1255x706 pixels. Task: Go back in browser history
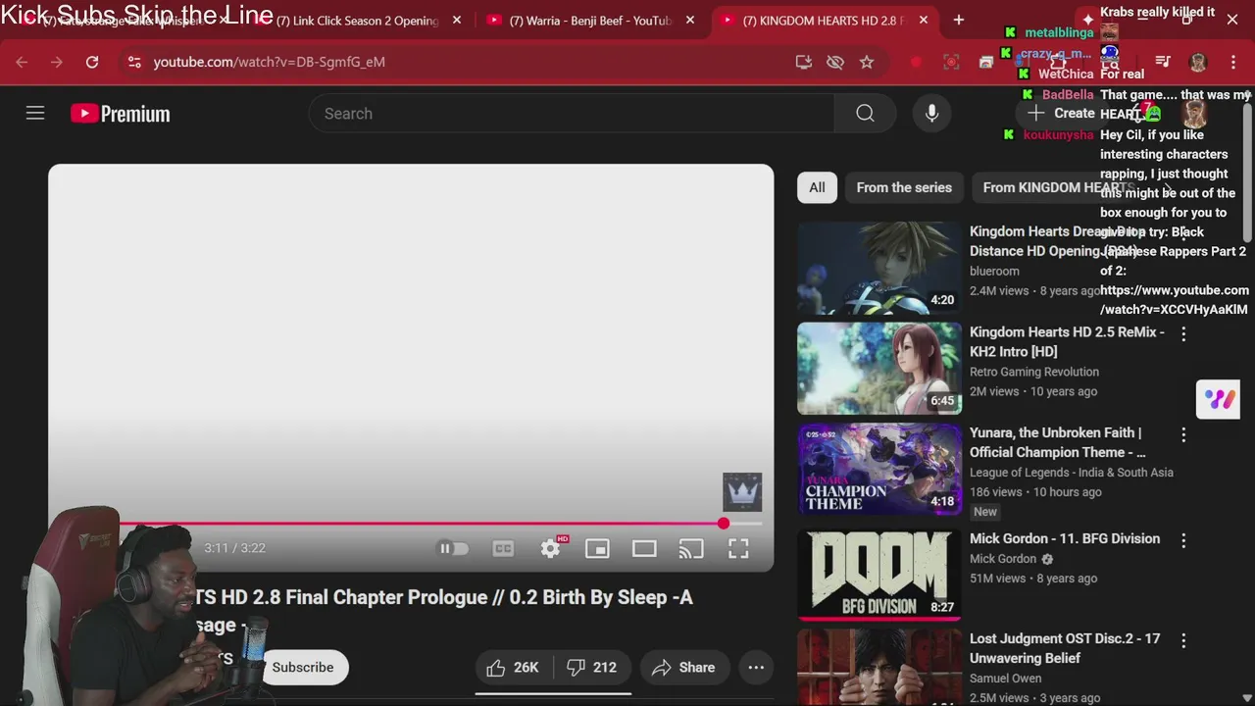pyautogui.click(x=22, y=62)
